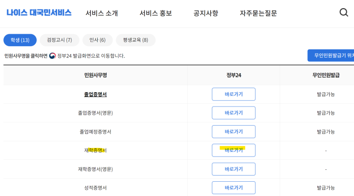Click 바로가기 for 졸업예정증명서
The width and height of the screenshot is (354, 196).
(x=233, y=131)
